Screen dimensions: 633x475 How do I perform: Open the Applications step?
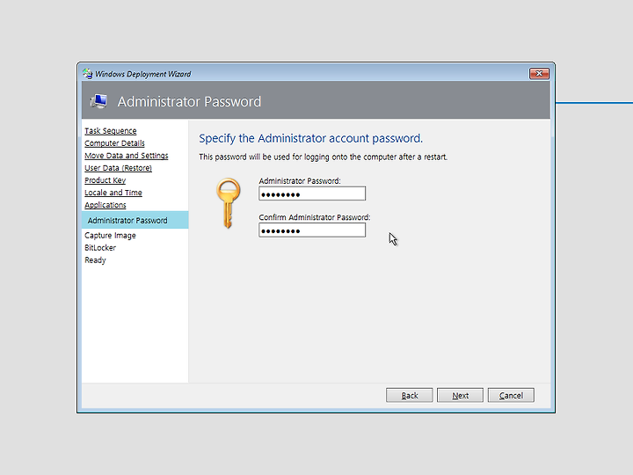105,205
